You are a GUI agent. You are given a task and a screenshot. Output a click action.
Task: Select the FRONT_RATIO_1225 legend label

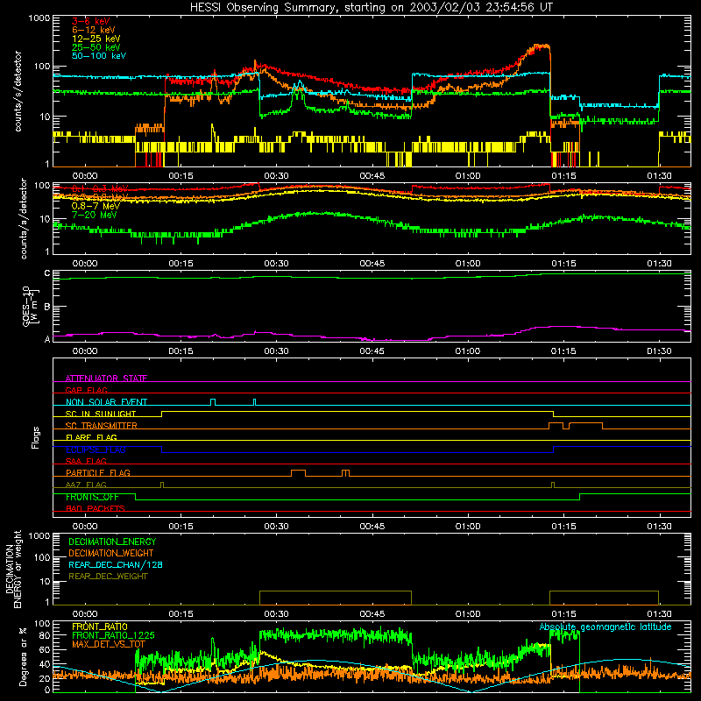113,635
